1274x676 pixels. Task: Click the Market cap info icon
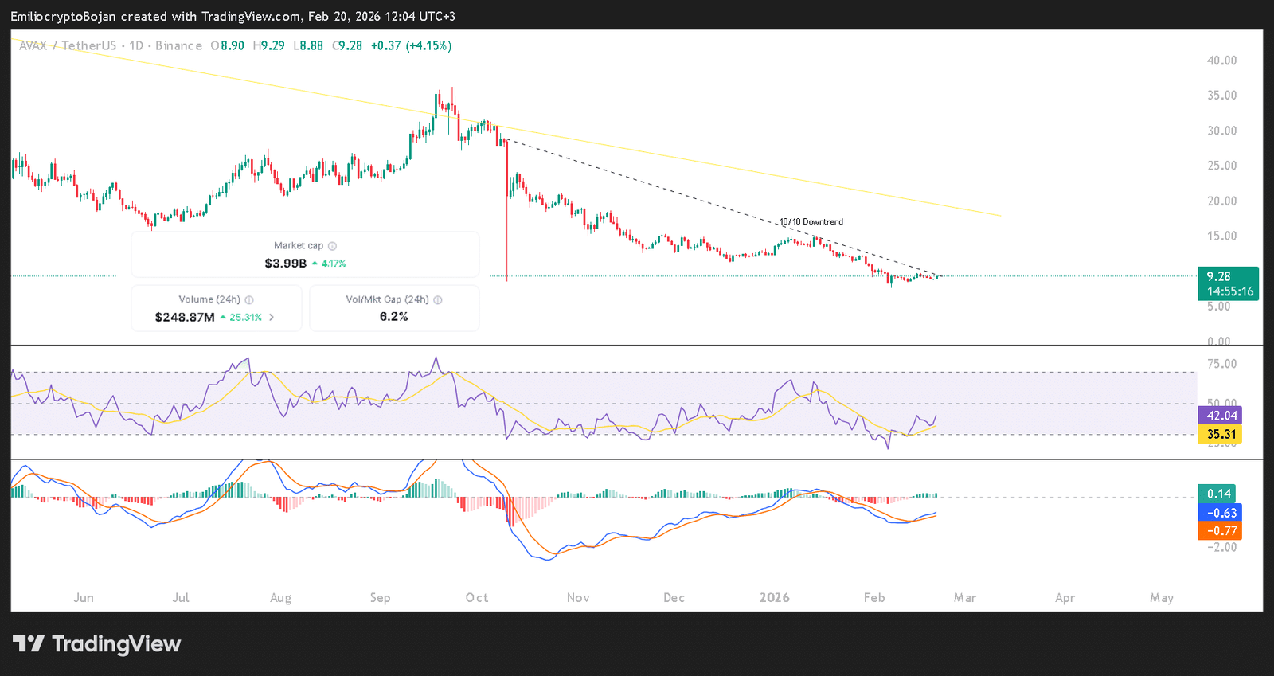pos(332,246)
